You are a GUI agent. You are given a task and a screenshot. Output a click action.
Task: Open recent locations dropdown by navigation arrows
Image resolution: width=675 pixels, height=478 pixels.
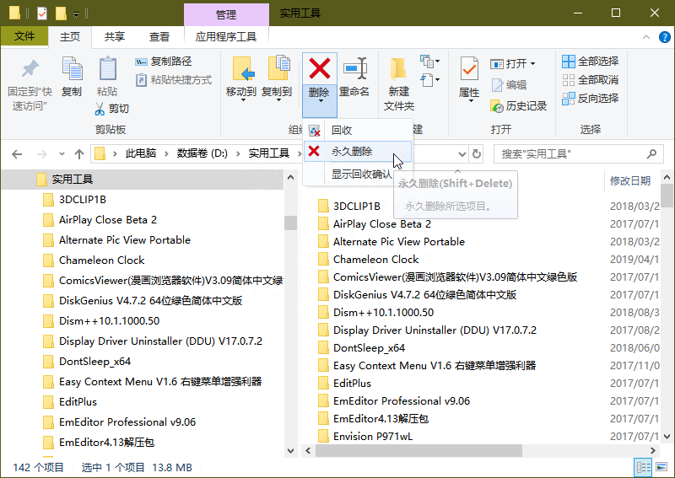point(62,154)
